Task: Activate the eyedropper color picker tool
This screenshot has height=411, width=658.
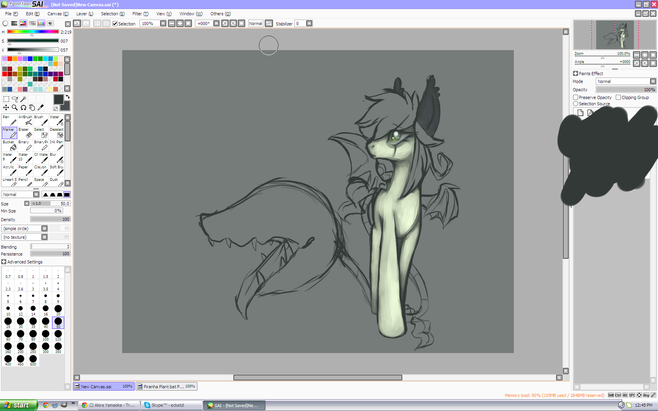Action: [x=40, y=108]
